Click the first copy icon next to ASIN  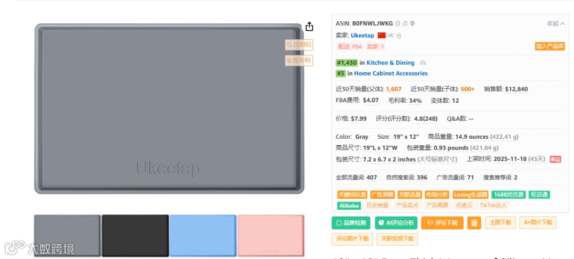point(398,24)
